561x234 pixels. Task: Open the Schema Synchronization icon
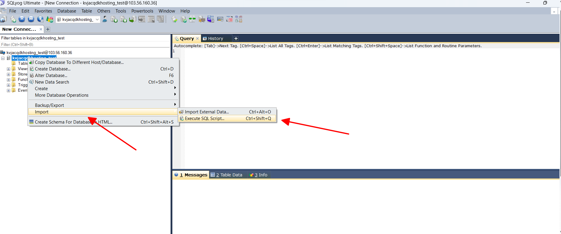click(x=184, y=19)
